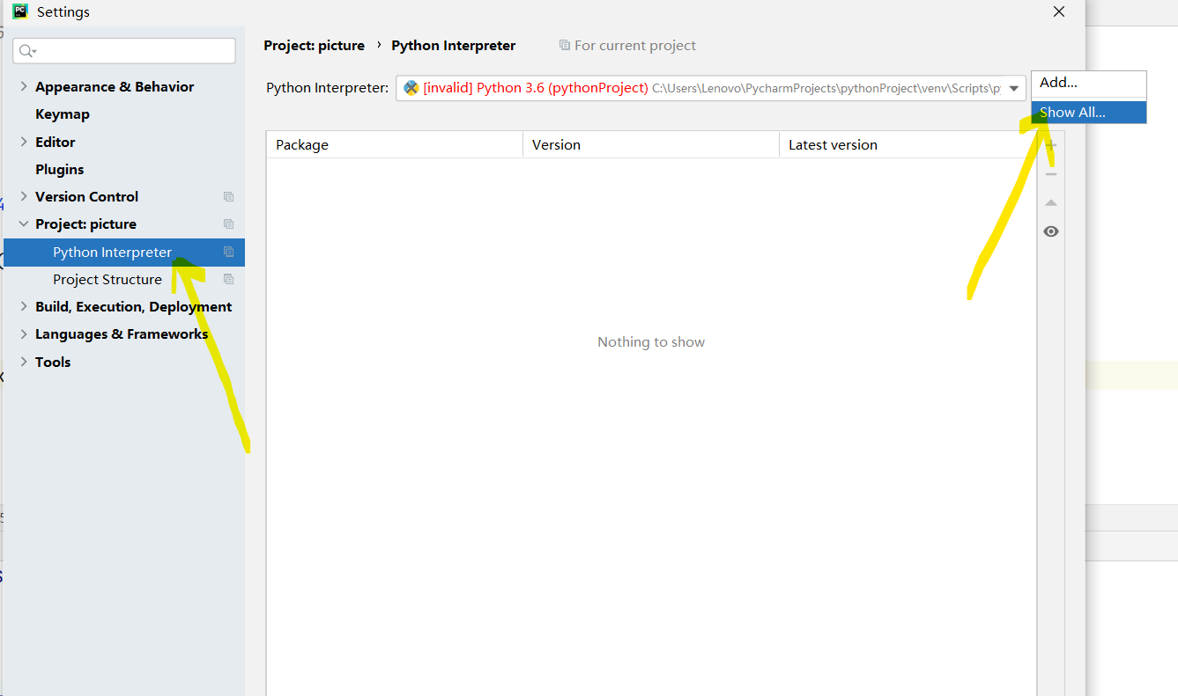1178x696 pixels.
Task: Open Tools settings page
Action: pyautogui.click(x=53, y=362)
